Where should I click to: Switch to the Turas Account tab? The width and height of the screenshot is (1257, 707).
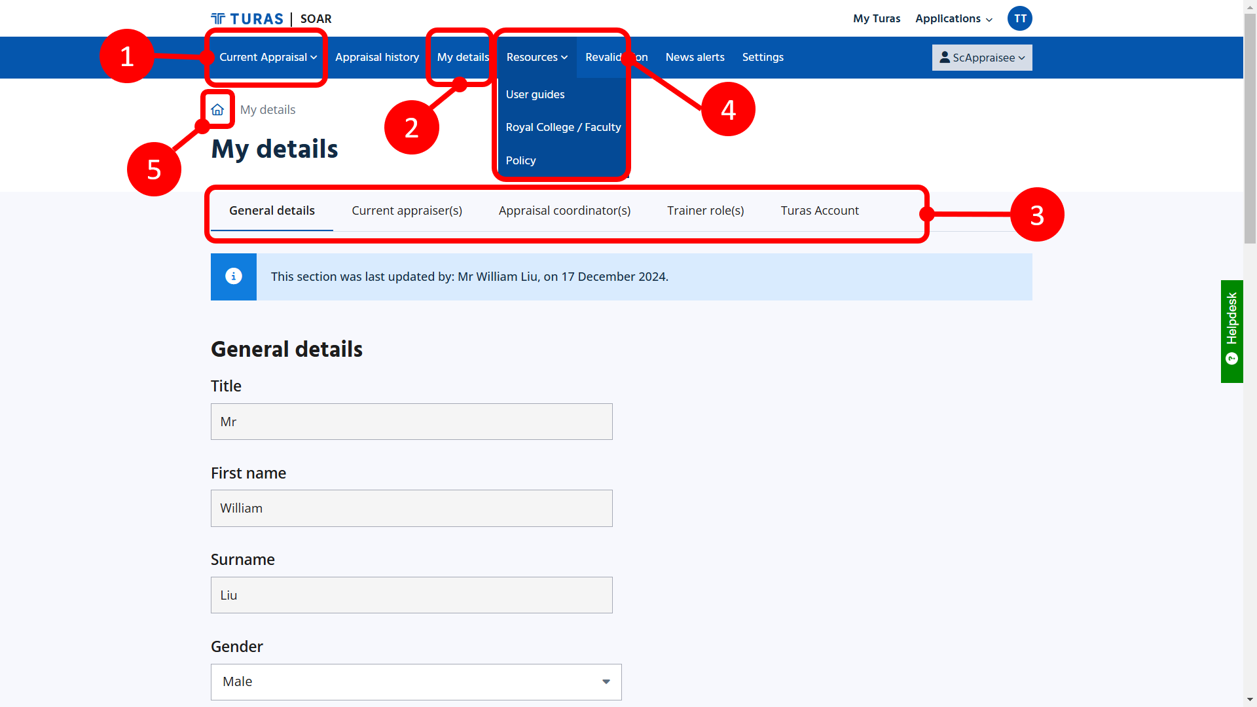[x=819, y=211]
